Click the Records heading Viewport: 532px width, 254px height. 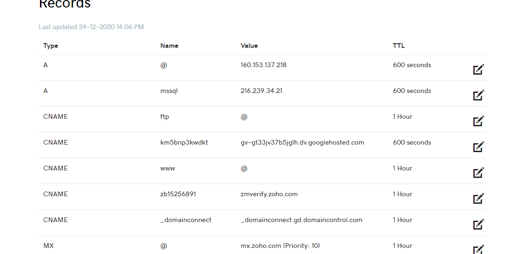point(65,4)
